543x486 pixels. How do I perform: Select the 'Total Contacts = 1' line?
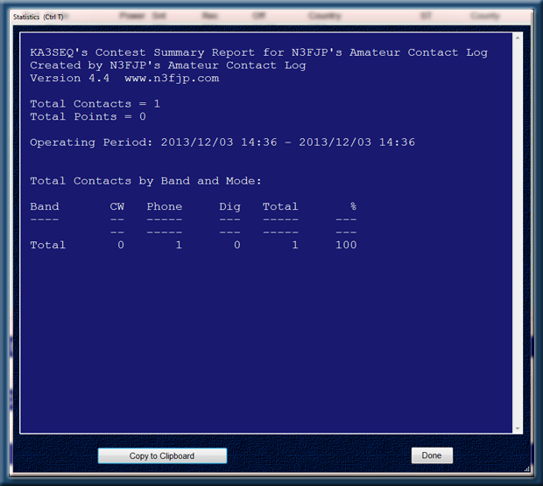(95, 104)
